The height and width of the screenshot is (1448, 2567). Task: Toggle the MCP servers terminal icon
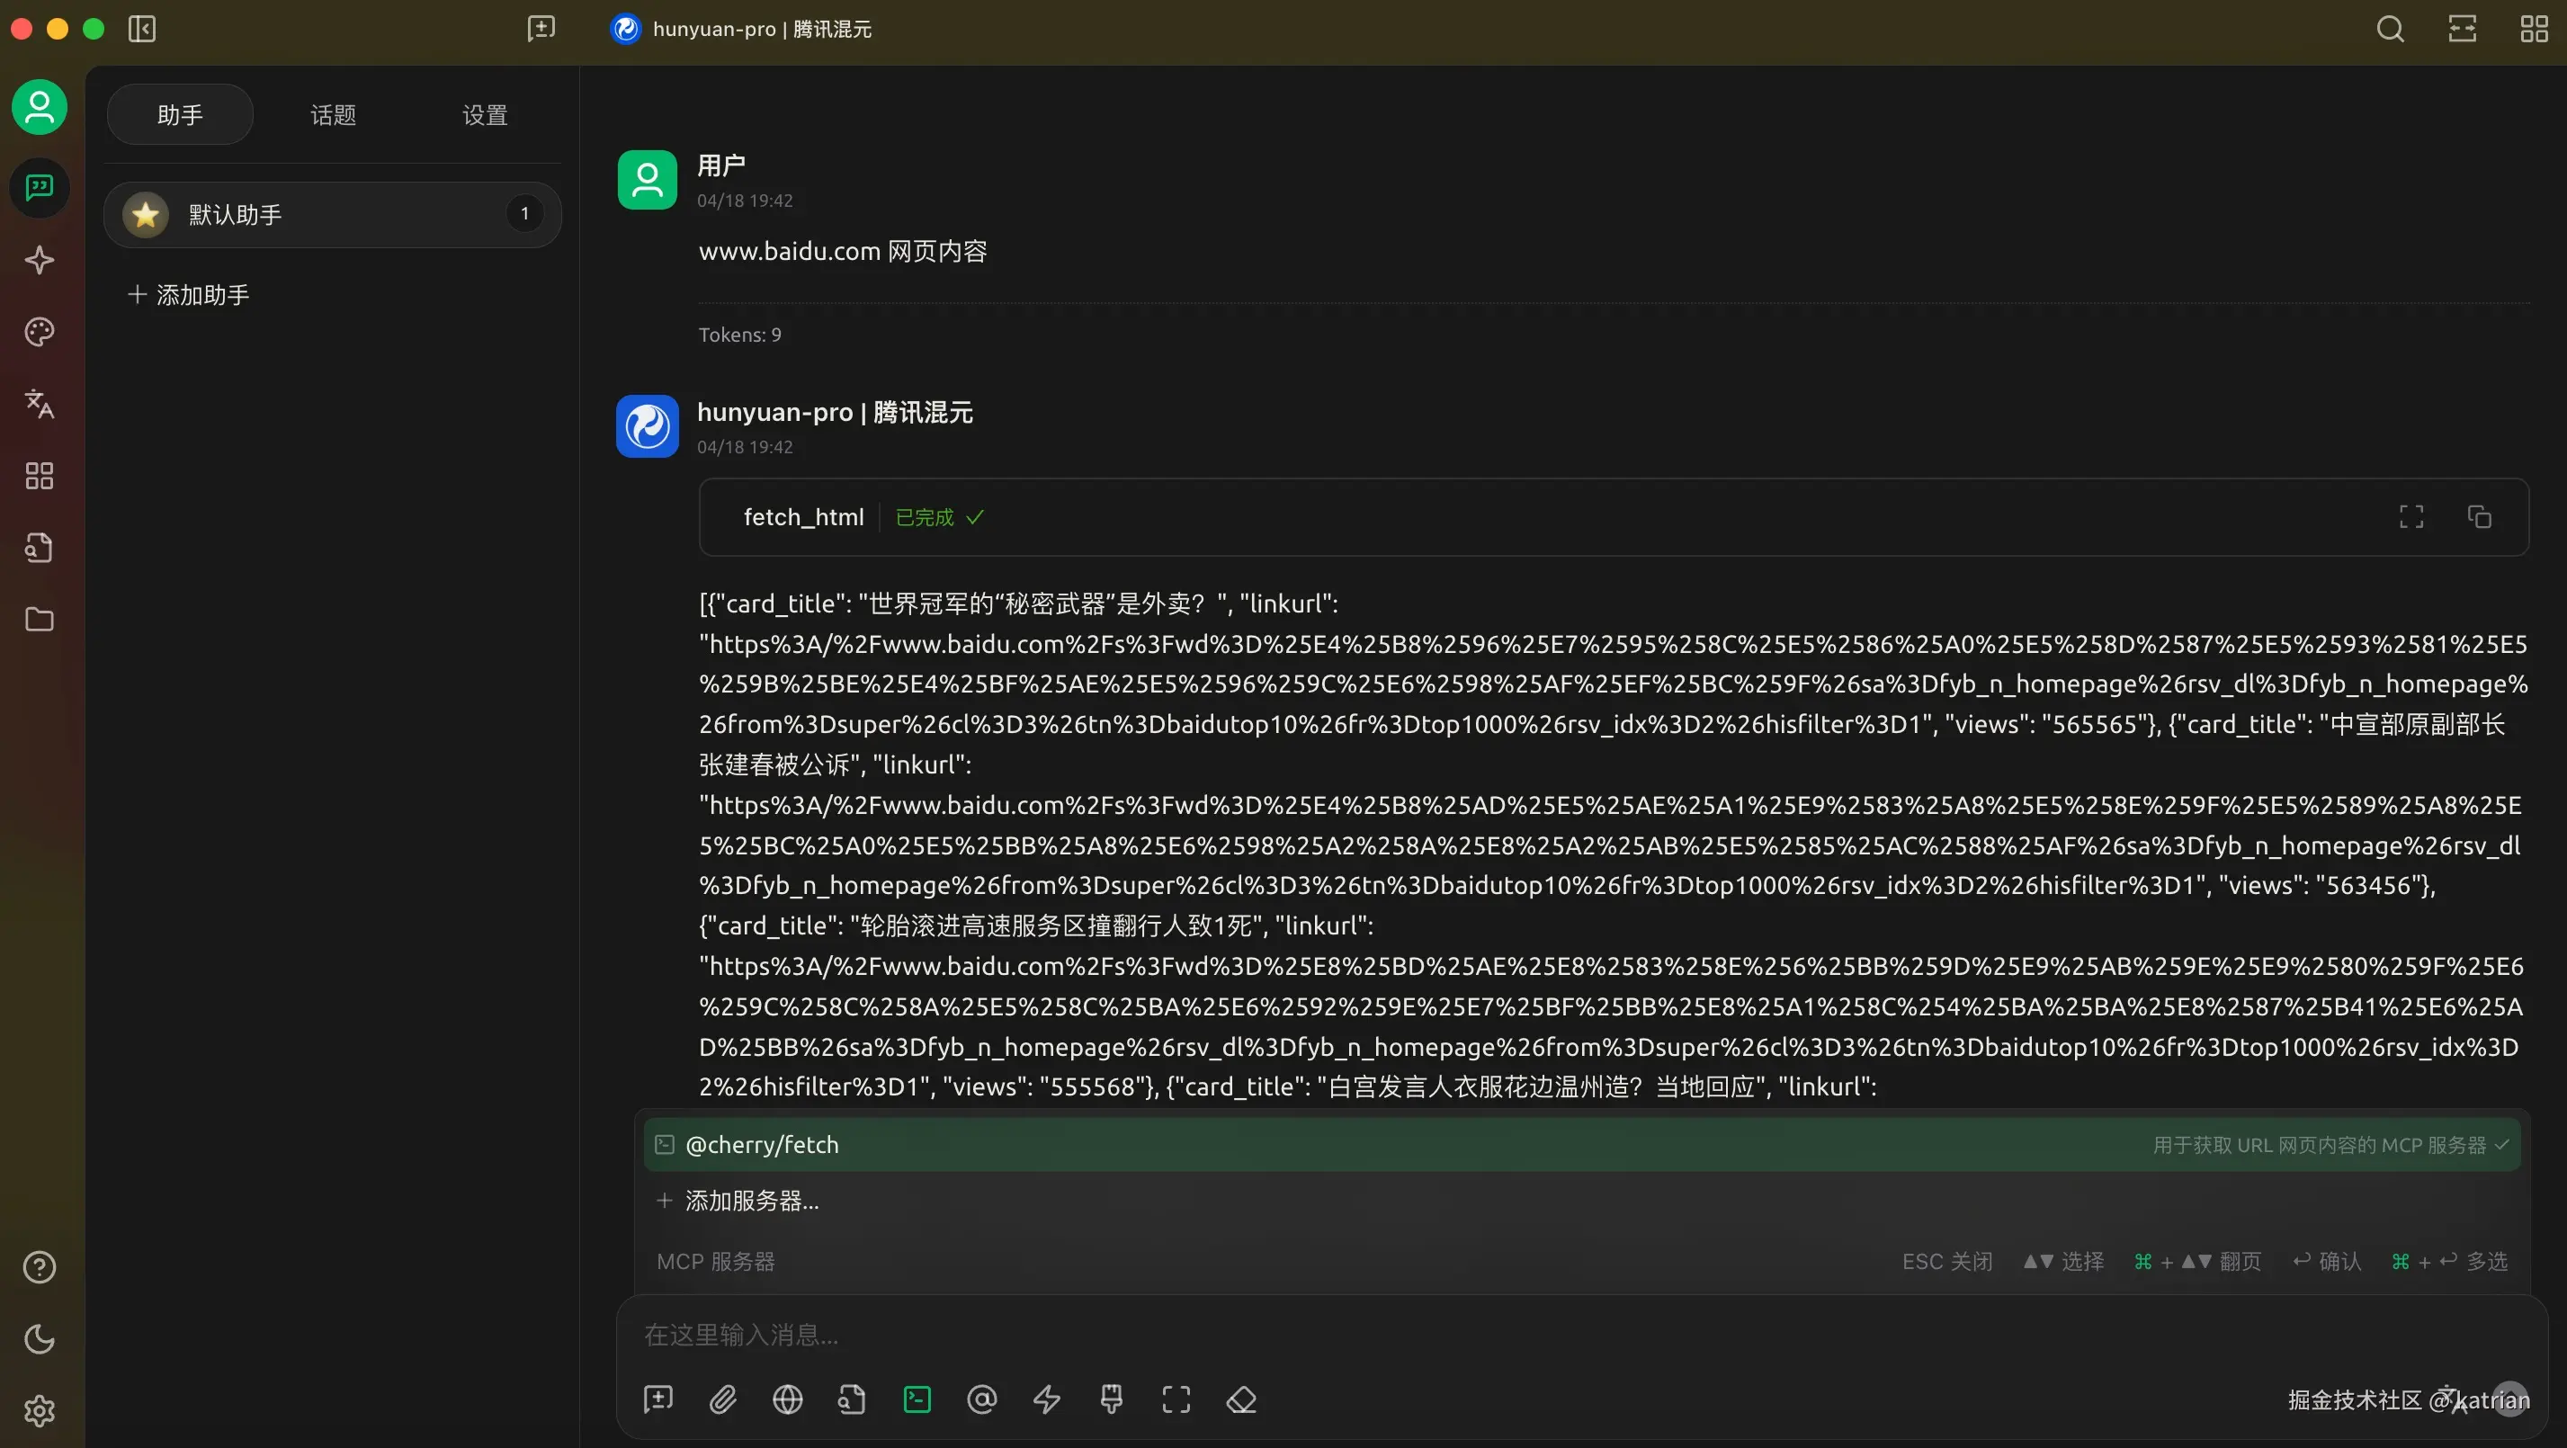click(917, 1399)
